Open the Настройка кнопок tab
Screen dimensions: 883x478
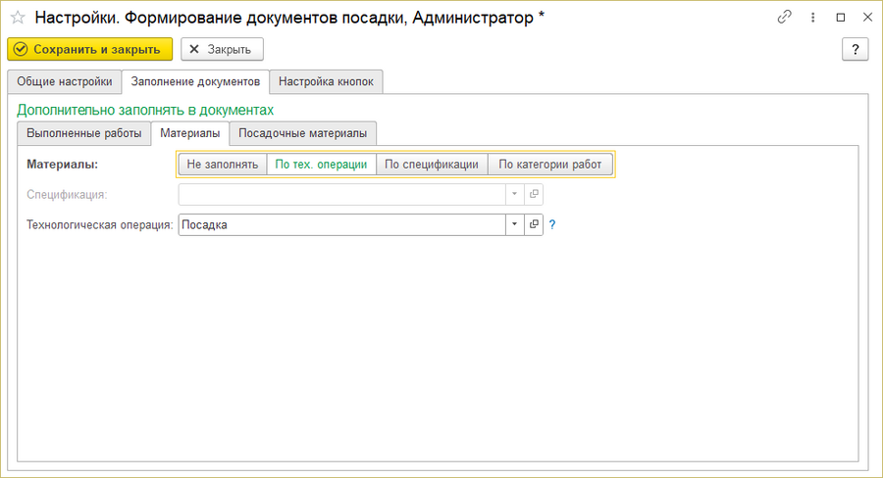326,81
